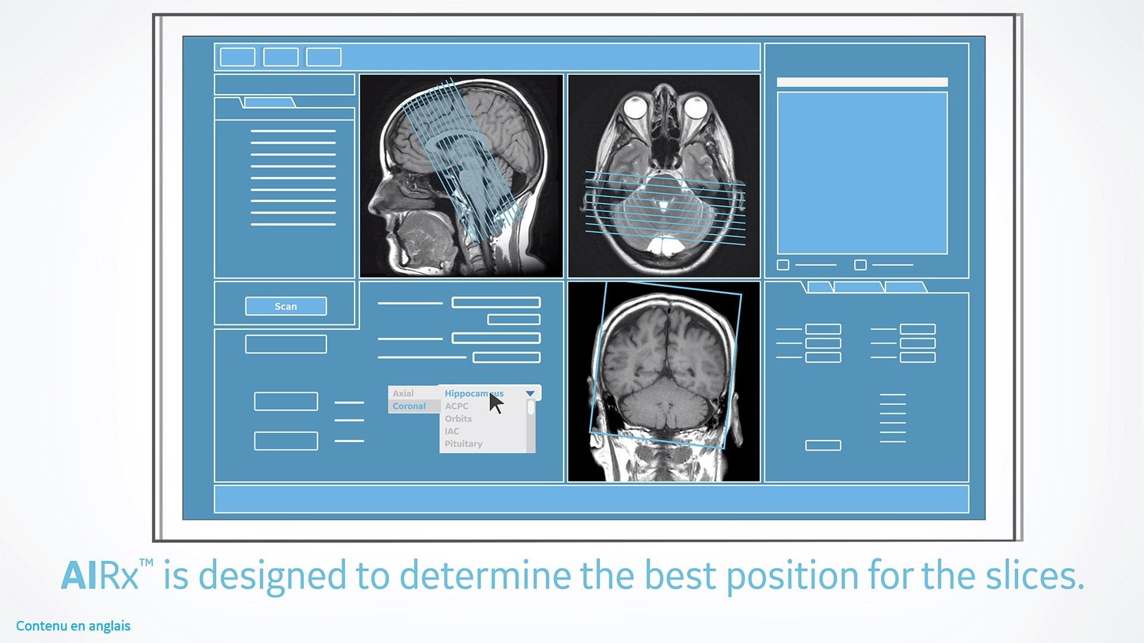The image size is (1144, 643).
Task: Select the sagittal brain MRI view
Action: coord(461,176)
